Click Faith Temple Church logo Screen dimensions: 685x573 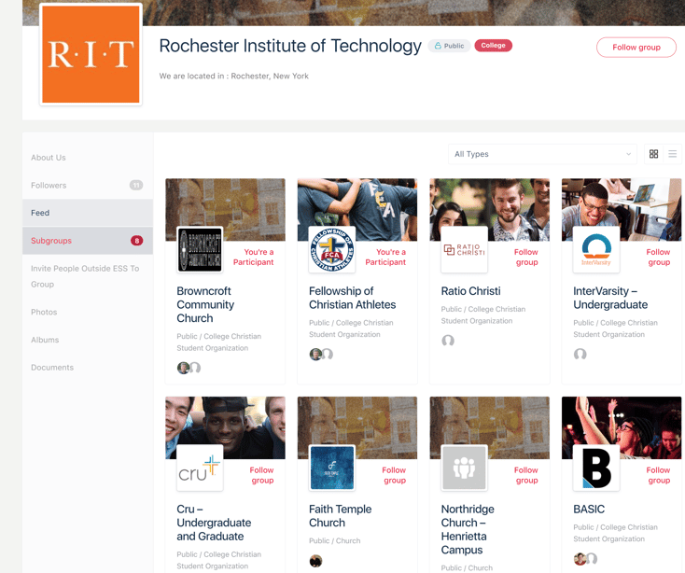332,468
